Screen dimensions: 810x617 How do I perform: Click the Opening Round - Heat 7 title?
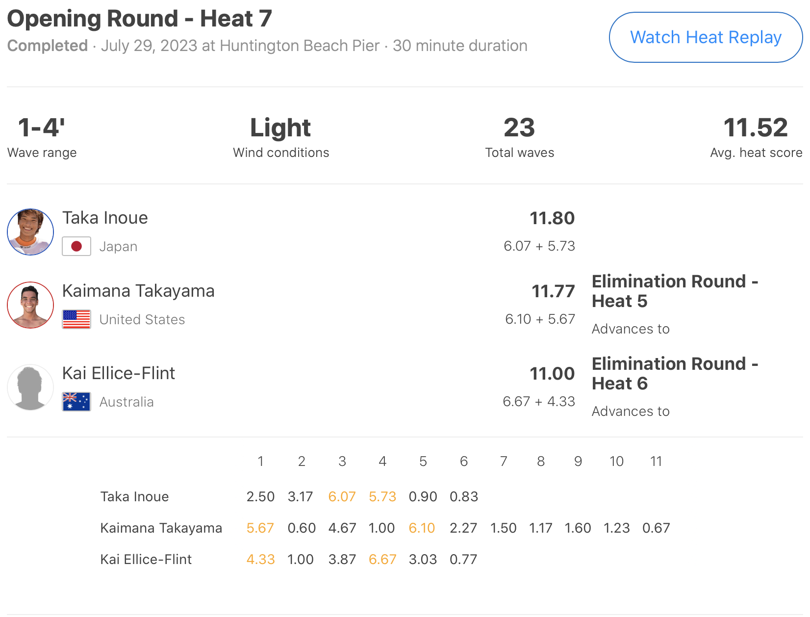(139, 19)
